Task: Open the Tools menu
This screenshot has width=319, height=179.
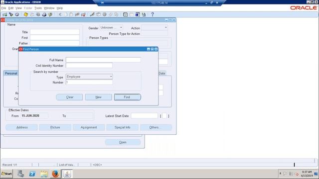Action: 38,8
